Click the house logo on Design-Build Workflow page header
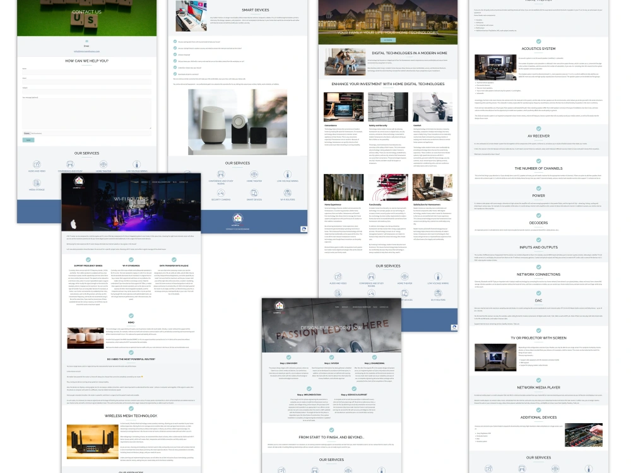Viewport: 631px width, 473px height. point(280,307)
